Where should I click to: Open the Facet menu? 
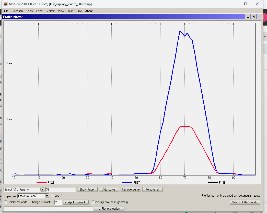40,11
